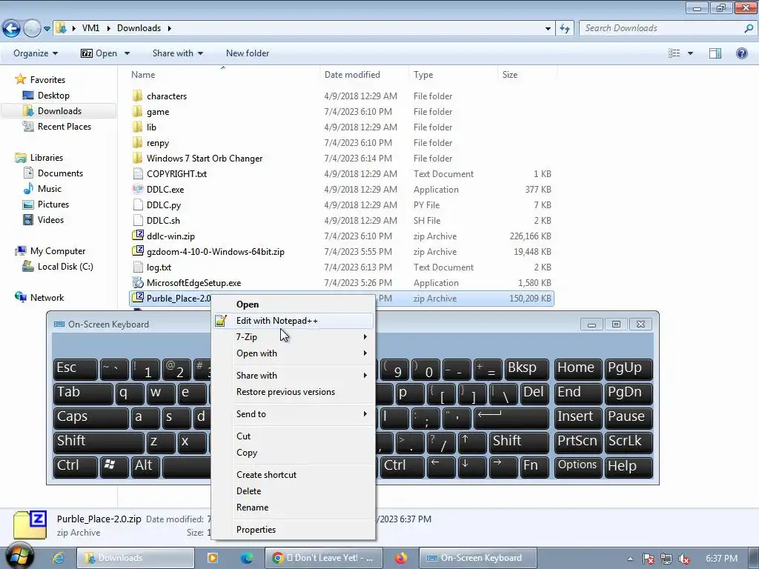
Task: Open the Organize dropdown menu
Action: (36, 53)
